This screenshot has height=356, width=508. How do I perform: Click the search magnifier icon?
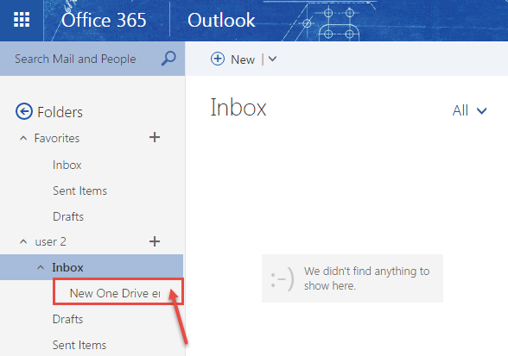click(x=168, y=59)
